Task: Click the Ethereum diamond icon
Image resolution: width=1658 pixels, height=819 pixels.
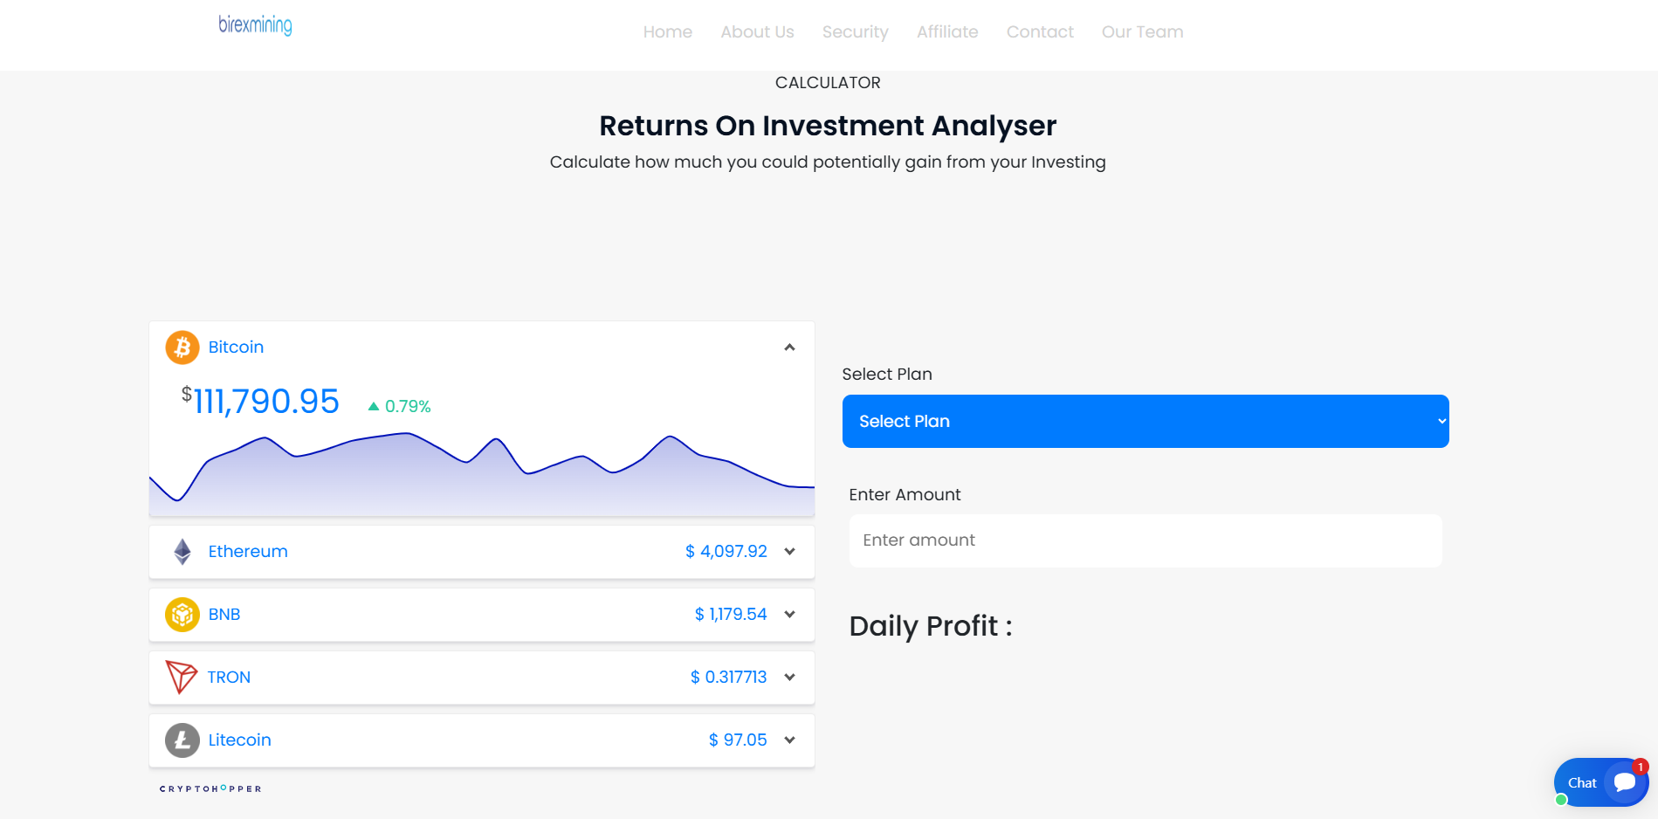Action: (182, 552)
